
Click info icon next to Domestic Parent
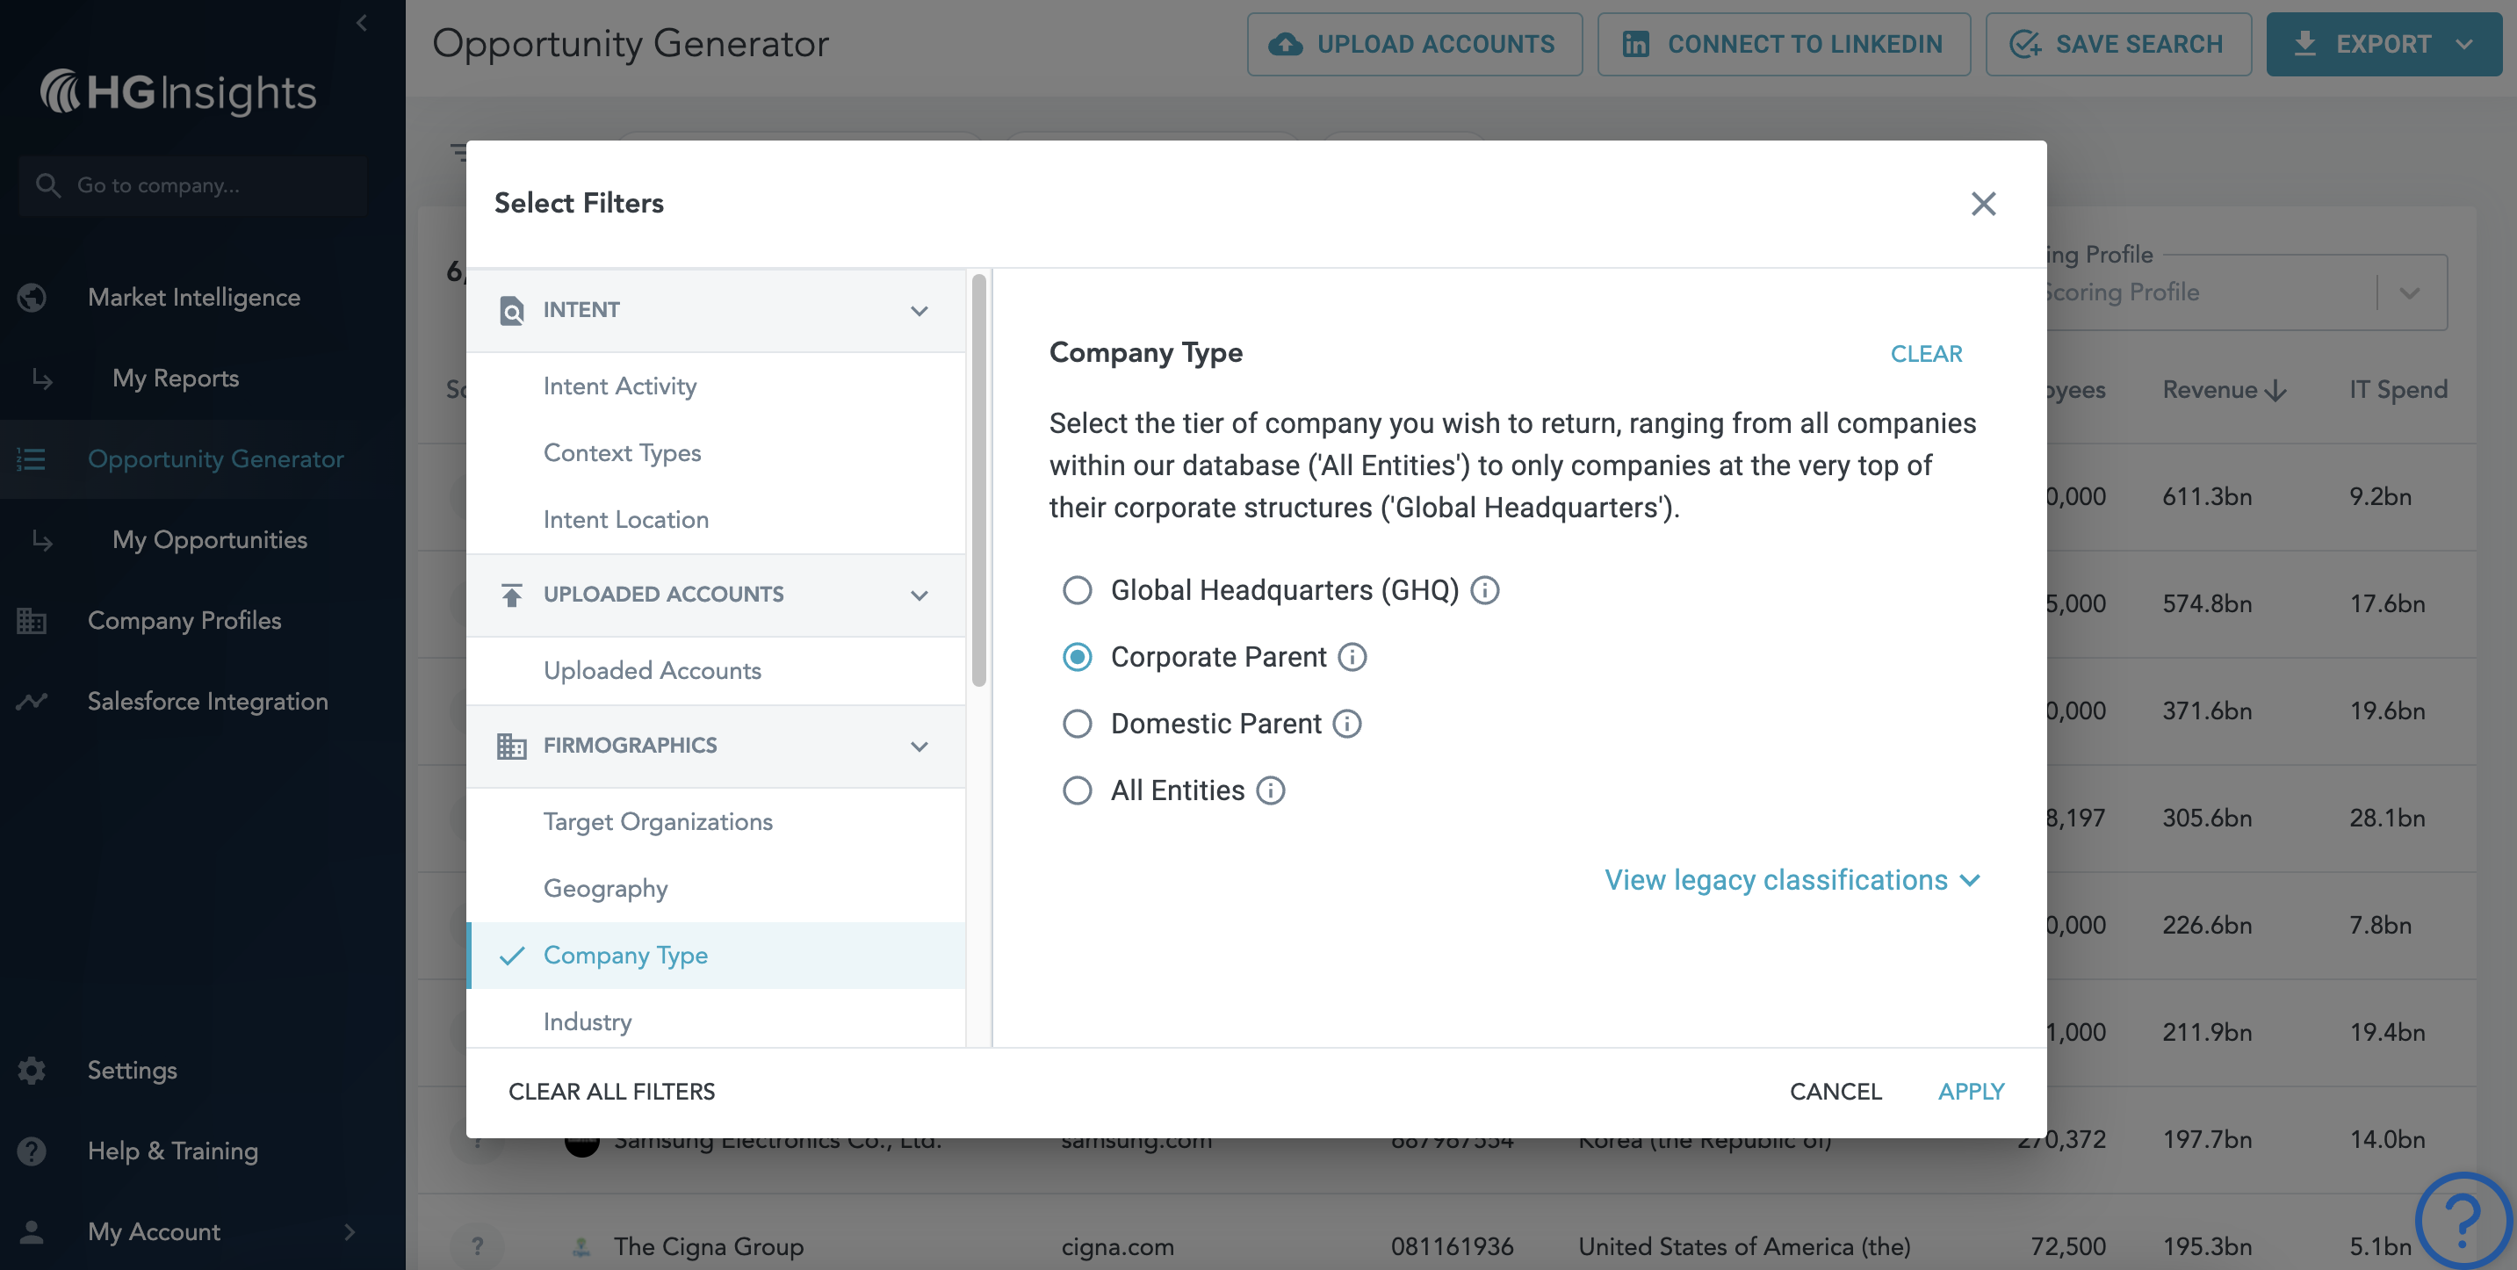1347,724
